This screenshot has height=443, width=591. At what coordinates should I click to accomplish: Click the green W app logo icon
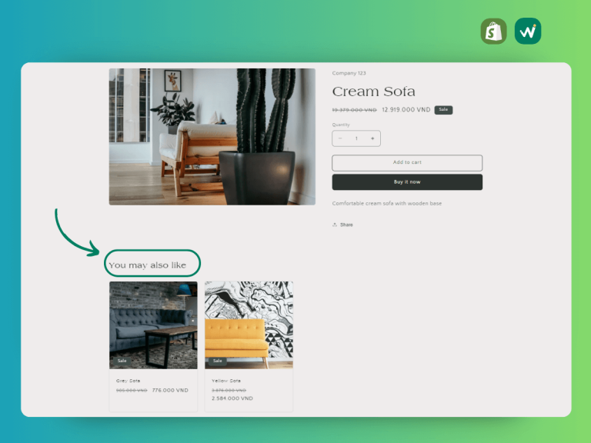tap(528, 32)
